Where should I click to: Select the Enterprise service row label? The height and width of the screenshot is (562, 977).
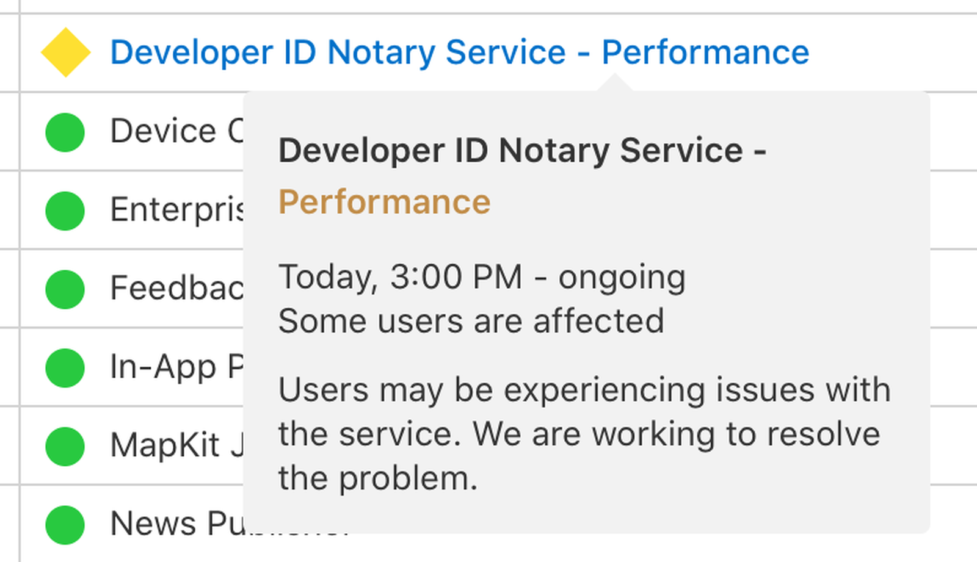pyautogui.click(x=176, y=211)
